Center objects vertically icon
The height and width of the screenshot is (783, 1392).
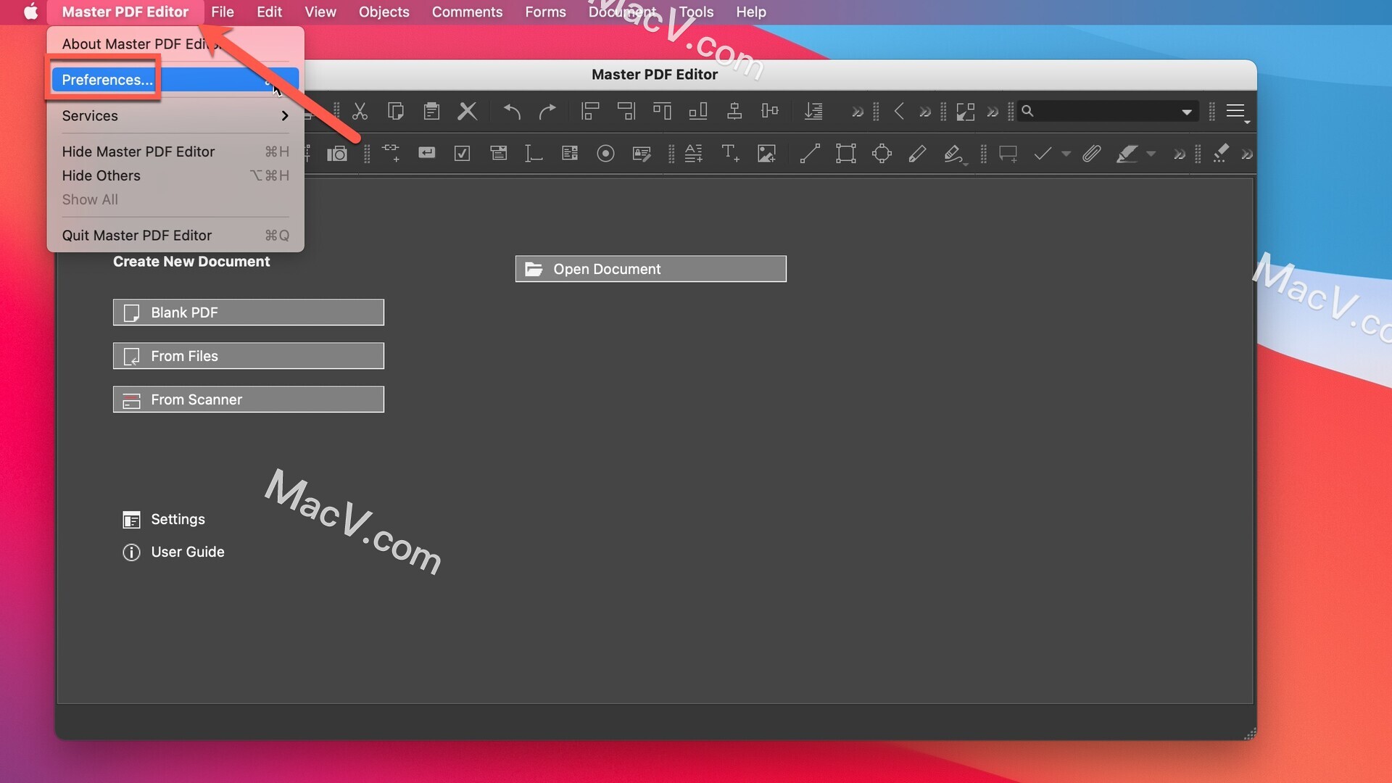pyautogui.click(x=770, y=111)
